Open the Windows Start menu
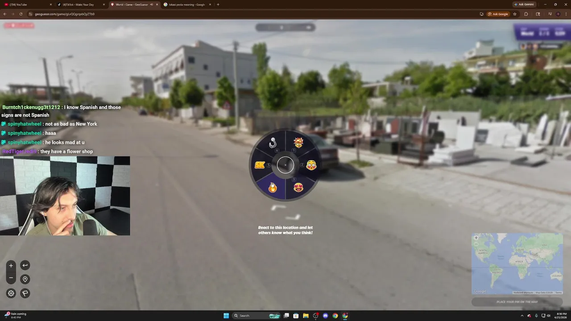The height and width of the screenshot is (321, 571). tap(226, 316)
